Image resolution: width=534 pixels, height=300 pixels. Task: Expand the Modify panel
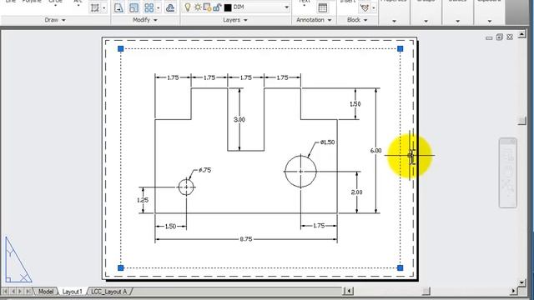point(145,20)
